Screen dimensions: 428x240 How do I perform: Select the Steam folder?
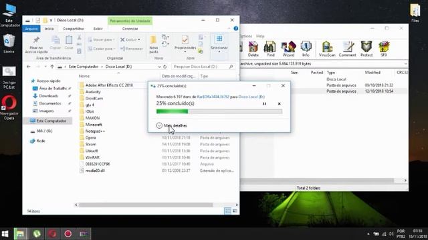91,144
